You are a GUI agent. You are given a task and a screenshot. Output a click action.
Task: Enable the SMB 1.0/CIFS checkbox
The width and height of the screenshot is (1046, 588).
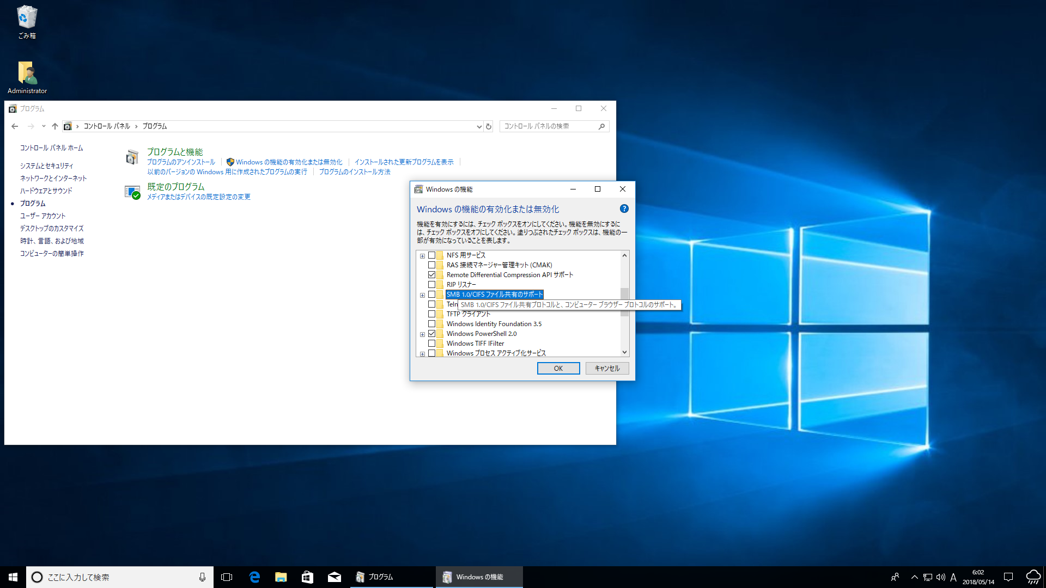point(431,295)
